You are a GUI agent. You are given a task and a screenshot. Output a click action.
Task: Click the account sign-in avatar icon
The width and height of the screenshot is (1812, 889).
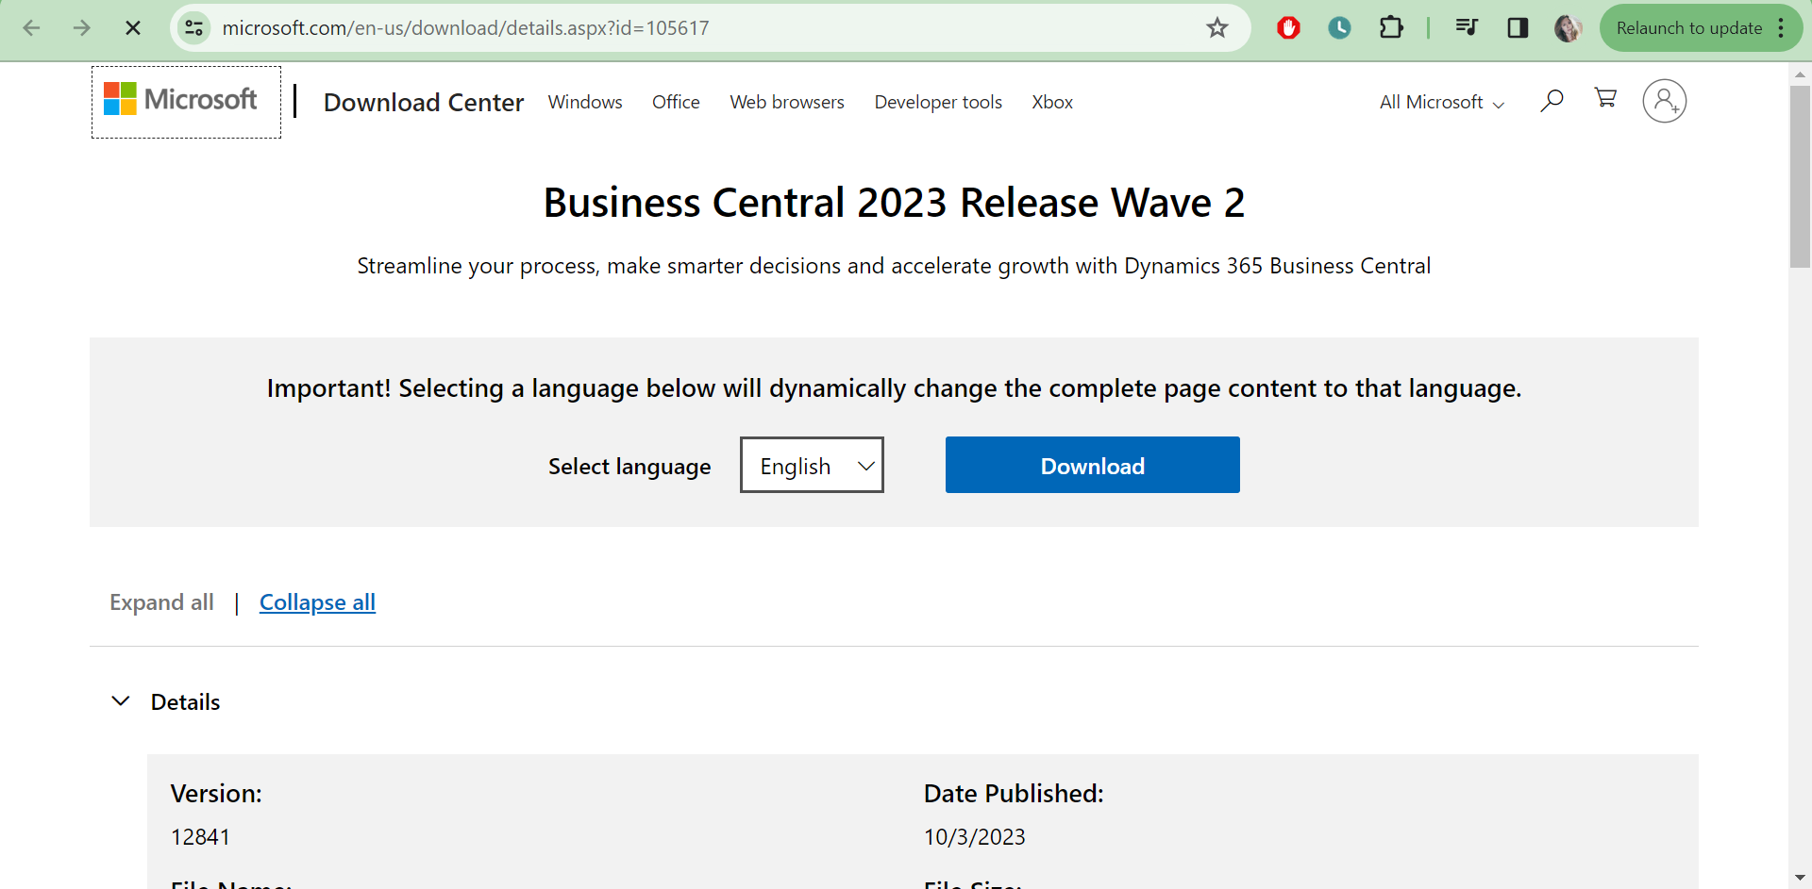click(x=1664, y=101)
